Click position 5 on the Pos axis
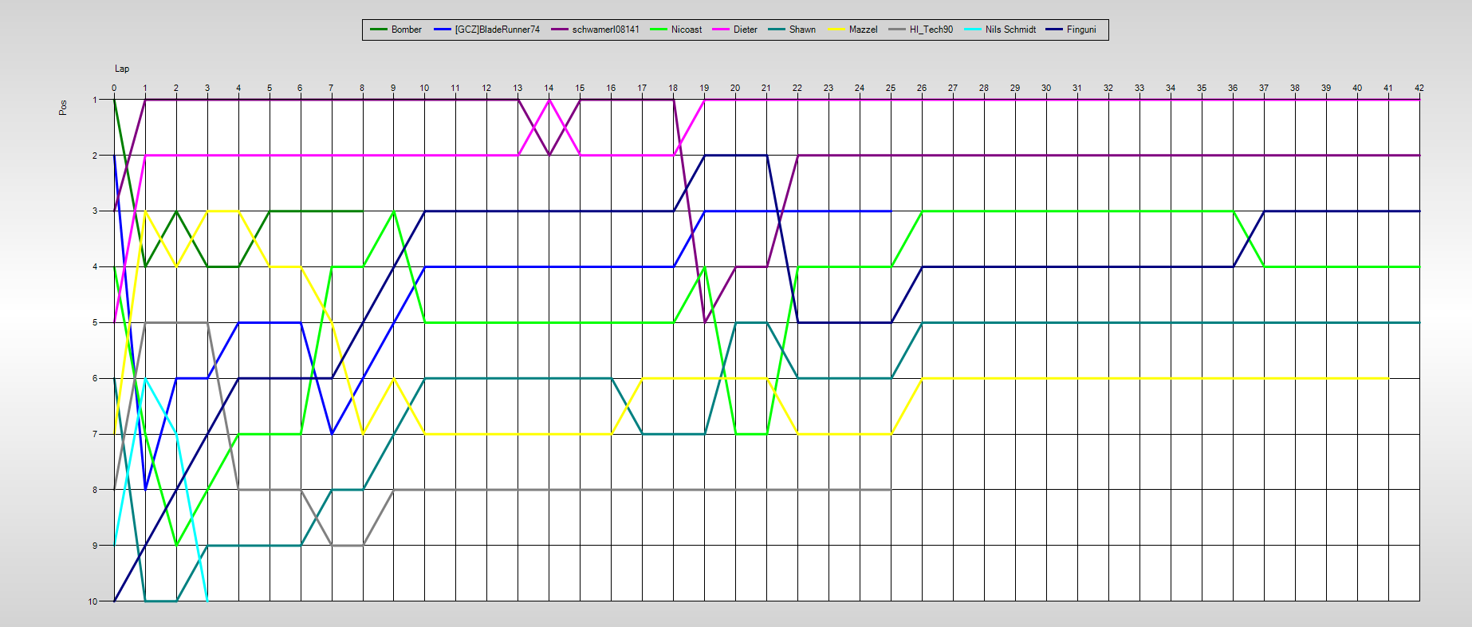Viewport: 1472px width, 627px height. coord(95,323)
